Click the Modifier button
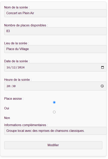The width and height of the screenshot is (108, 159). 53,145
